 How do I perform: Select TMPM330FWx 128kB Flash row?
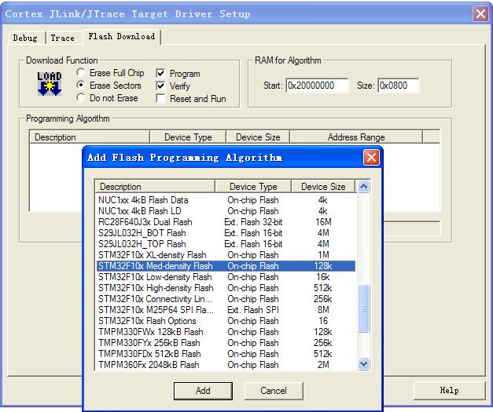[226, 332]
